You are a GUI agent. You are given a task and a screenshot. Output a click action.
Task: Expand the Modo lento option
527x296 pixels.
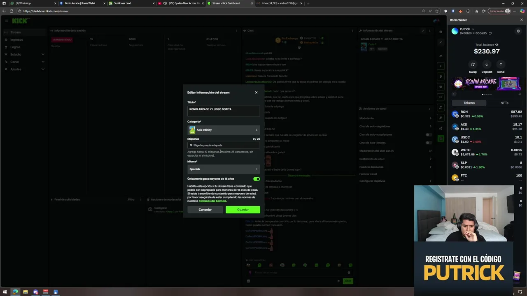pyautogui.click(x=396, y=118)
